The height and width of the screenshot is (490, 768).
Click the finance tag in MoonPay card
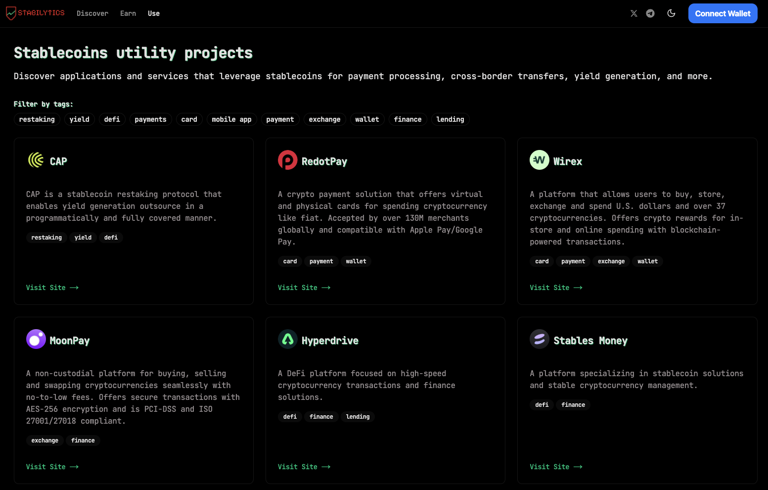[83, 441]
